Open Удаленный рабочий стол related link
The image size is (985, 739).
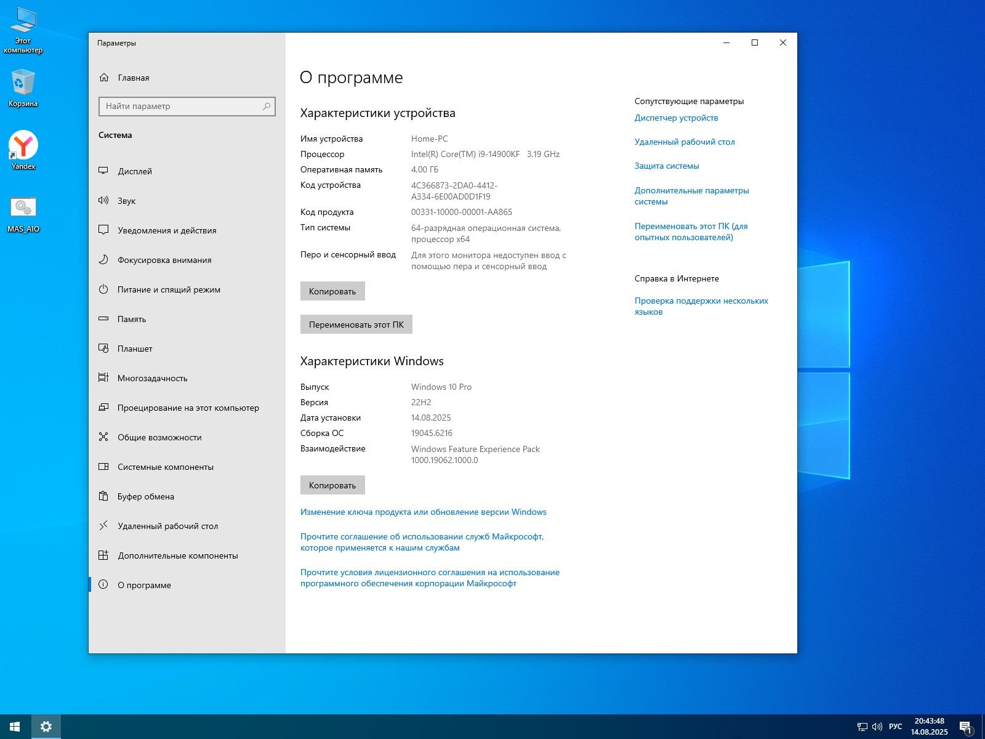click(685, 142)
